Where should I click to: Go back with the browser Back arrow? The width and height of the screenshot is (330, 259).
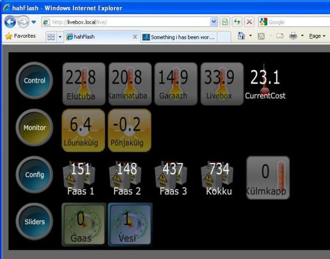tap(10, 22)
